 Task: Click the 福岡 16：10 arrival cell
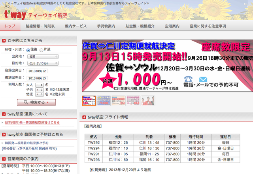(x=149, y=160)
